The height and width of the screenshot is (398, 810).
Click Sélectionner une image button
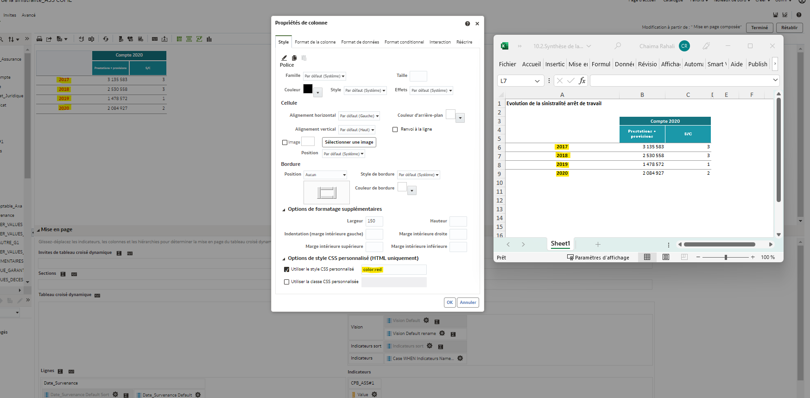click(x=349, y=142)
